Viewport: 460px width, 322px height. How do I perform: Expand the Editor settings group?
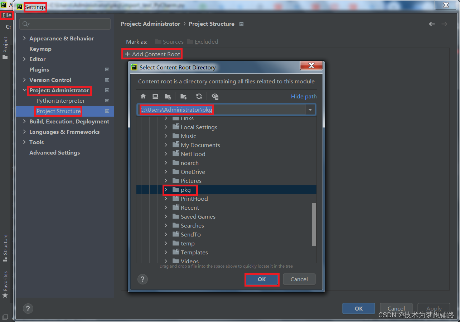[x=24, y=59]
